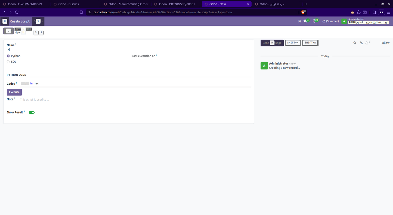Open the Odoo home apps menu icon

[x=5, y=21]
